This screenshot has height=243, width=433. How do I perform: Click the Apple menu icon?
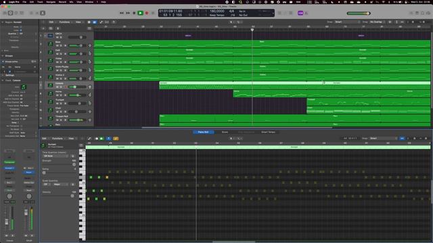[4, 2]
